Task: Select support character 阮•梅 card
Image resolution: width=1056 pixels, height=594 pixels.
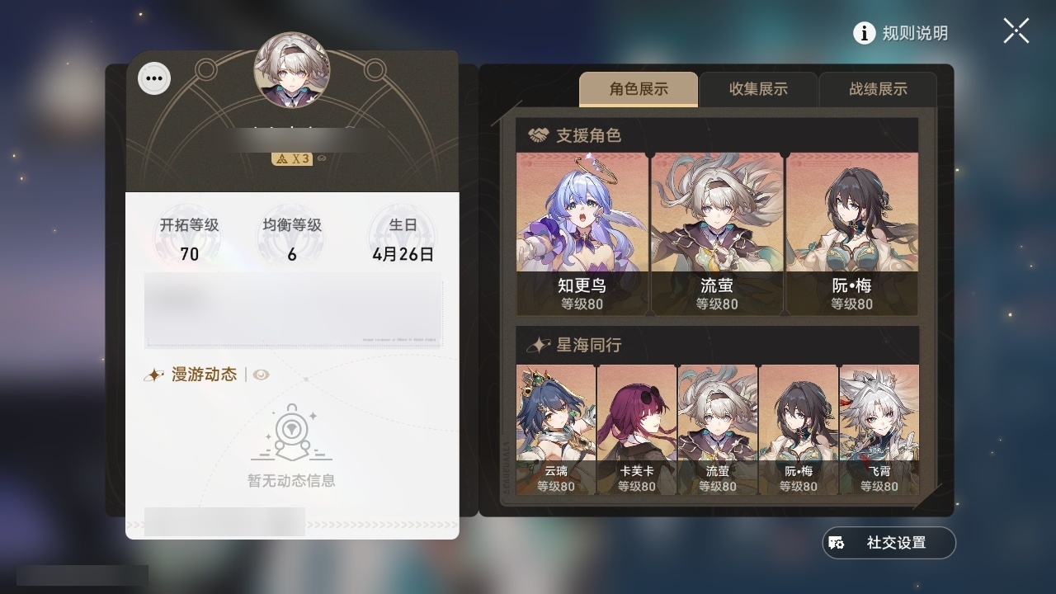Action: pyautogui.click(x=851, y=234)
